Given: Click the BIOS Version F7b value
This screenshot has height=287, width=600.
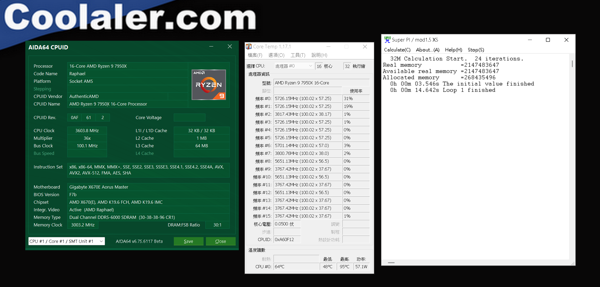Looking at the screenshot, I should click(148, 195).
